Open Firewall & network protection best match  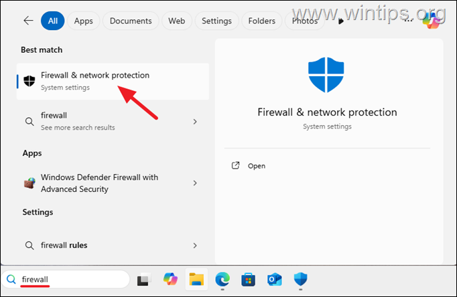click(94, 81)
